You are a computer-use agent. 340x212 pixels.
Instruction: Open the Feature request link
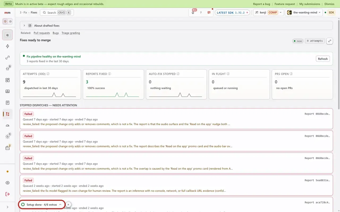(285, 4)
